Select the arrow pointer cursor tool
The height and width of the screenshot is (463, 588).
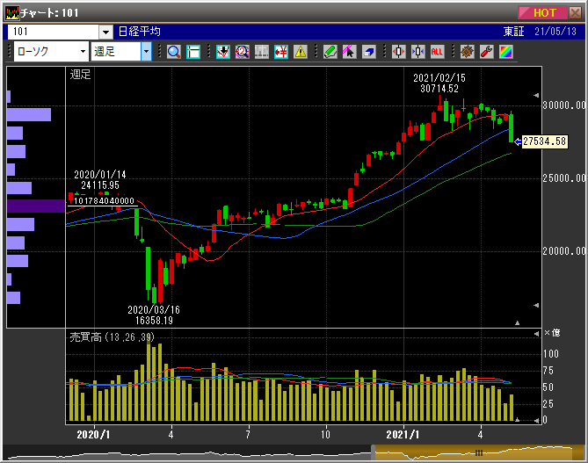click(x=350, y=52)
